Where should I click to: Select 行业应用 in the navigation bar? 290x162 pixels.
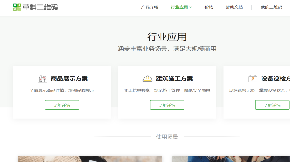179,7
